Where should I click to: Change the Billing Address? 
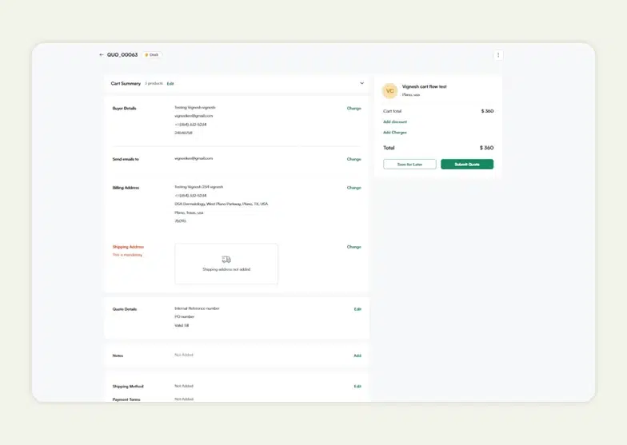point(353,188)
